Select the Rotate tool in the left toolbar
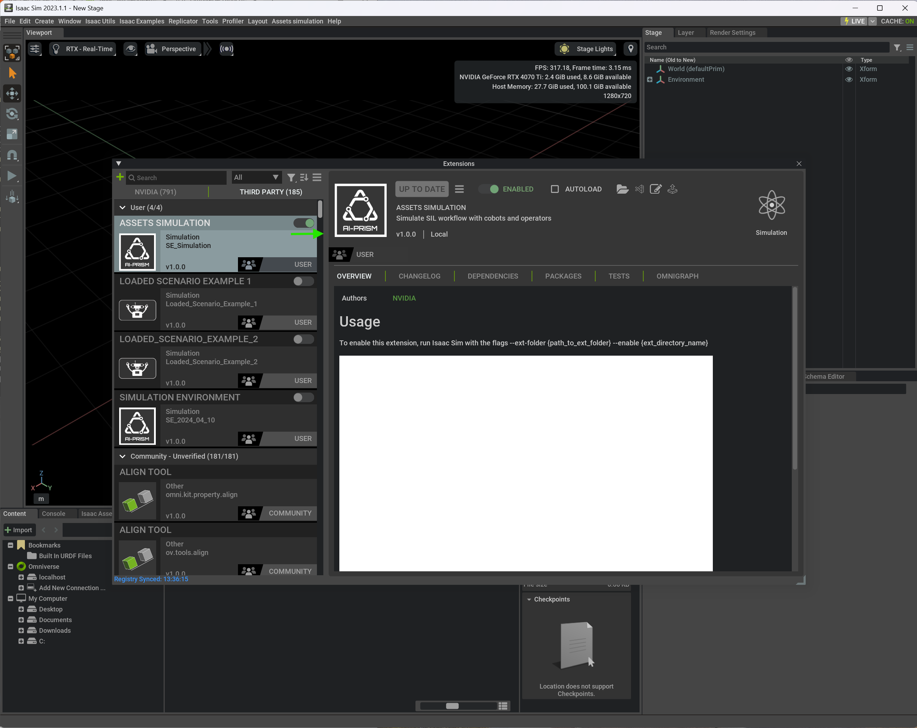The image size is (917, 728). 12,114
